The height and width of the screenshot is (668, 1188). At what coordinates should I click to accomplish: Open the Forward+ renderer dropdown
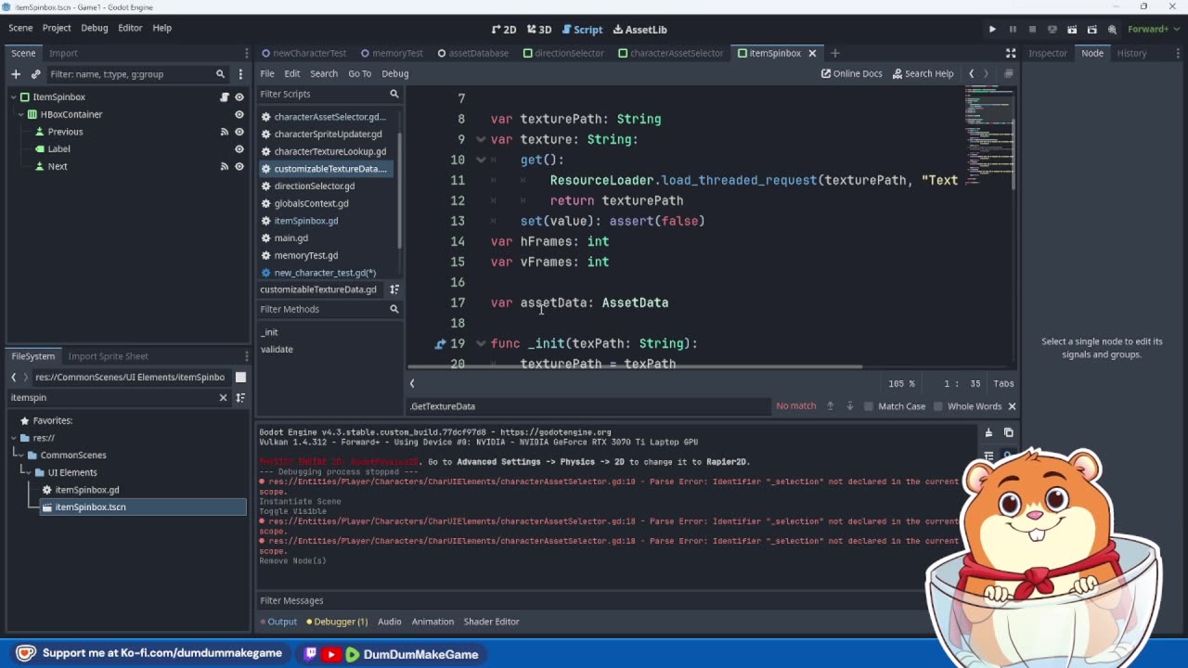point(1154,29)
